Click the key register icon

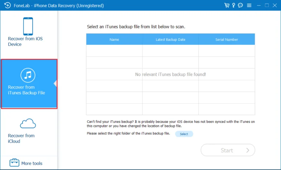234,5
